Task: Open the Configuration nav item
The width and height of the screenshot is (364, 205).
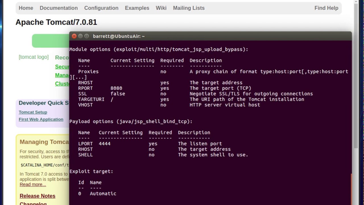Action: [x=101, y=8]
